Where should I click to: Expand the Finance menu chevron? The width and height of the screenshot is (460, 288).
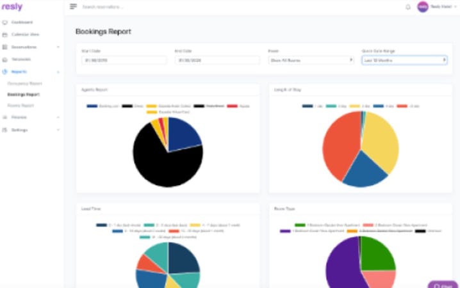(x=58, y=117)
